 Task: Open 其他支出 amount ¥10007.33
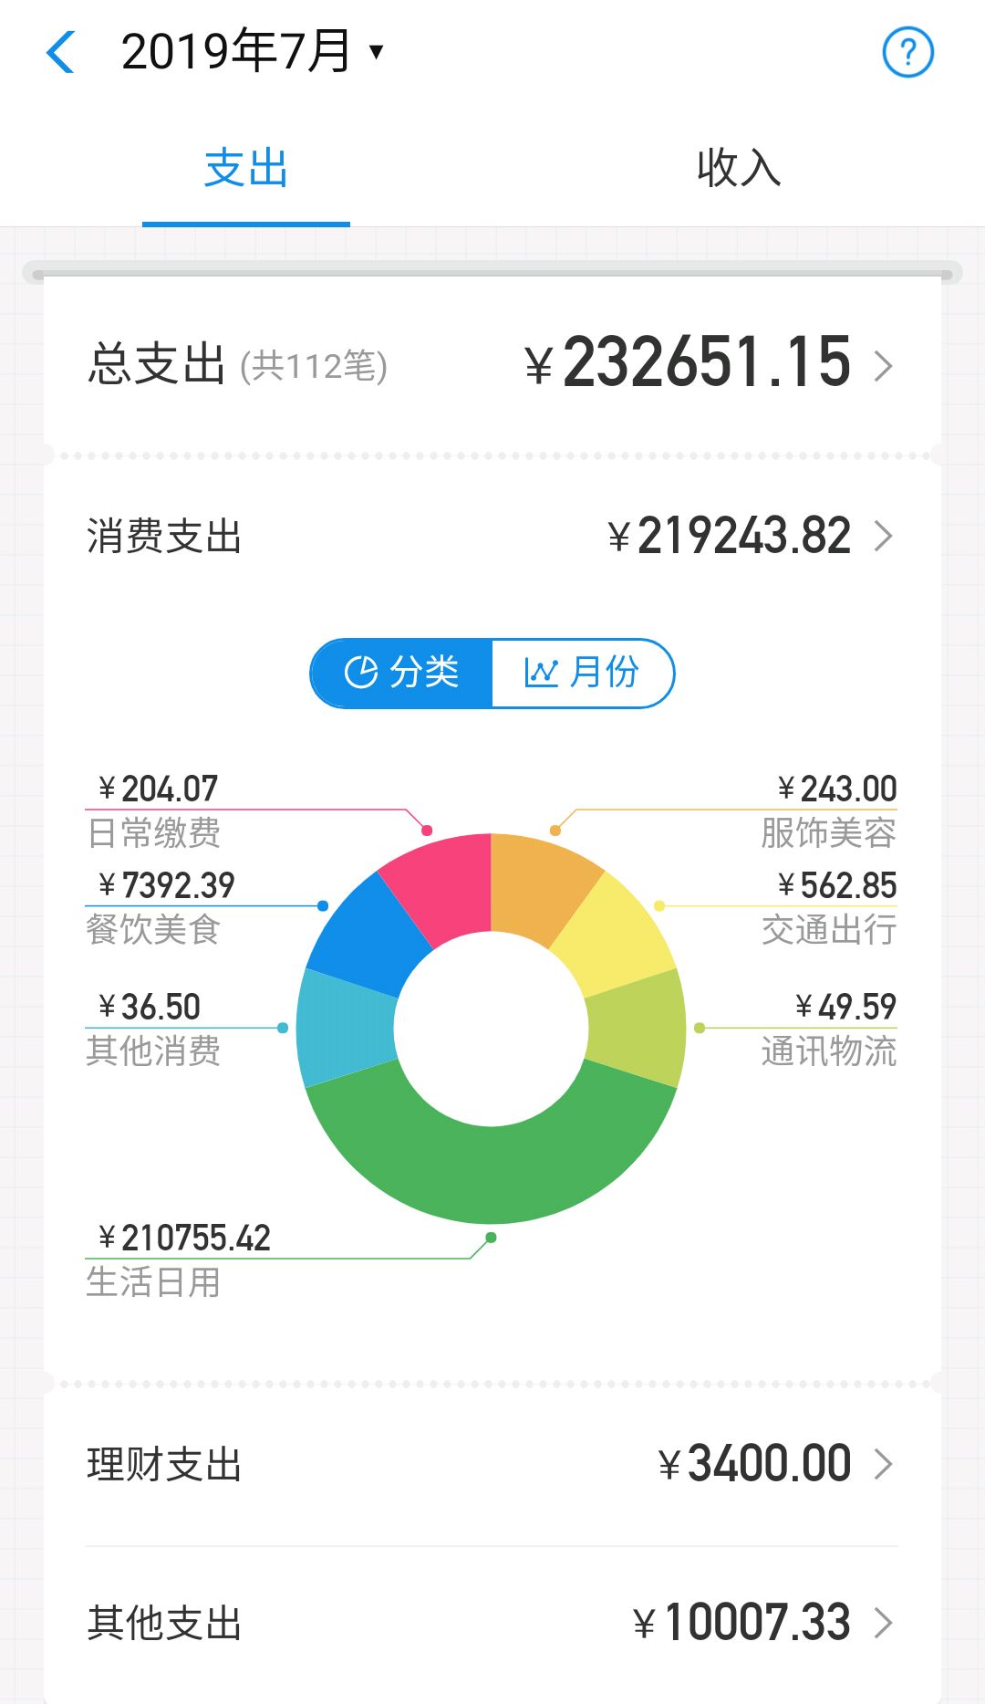pos(742,1623)
